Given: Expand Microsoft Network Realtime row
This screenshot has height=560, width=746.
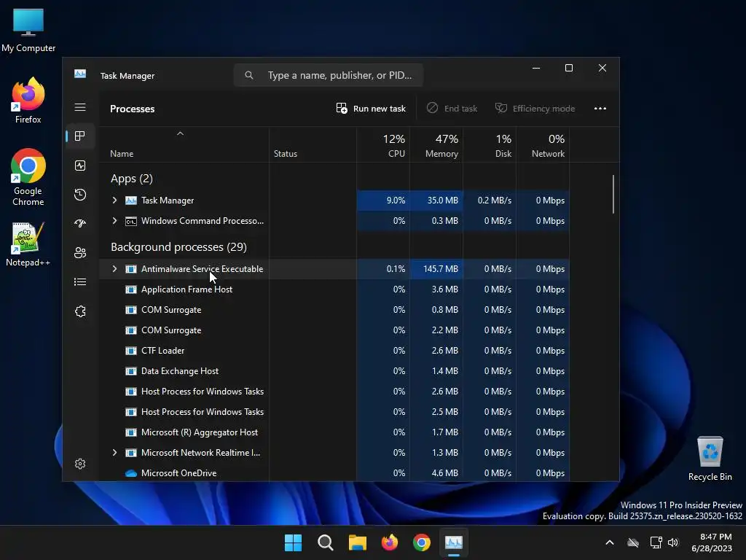Looking at the screenshot, I should click(114, 453).
